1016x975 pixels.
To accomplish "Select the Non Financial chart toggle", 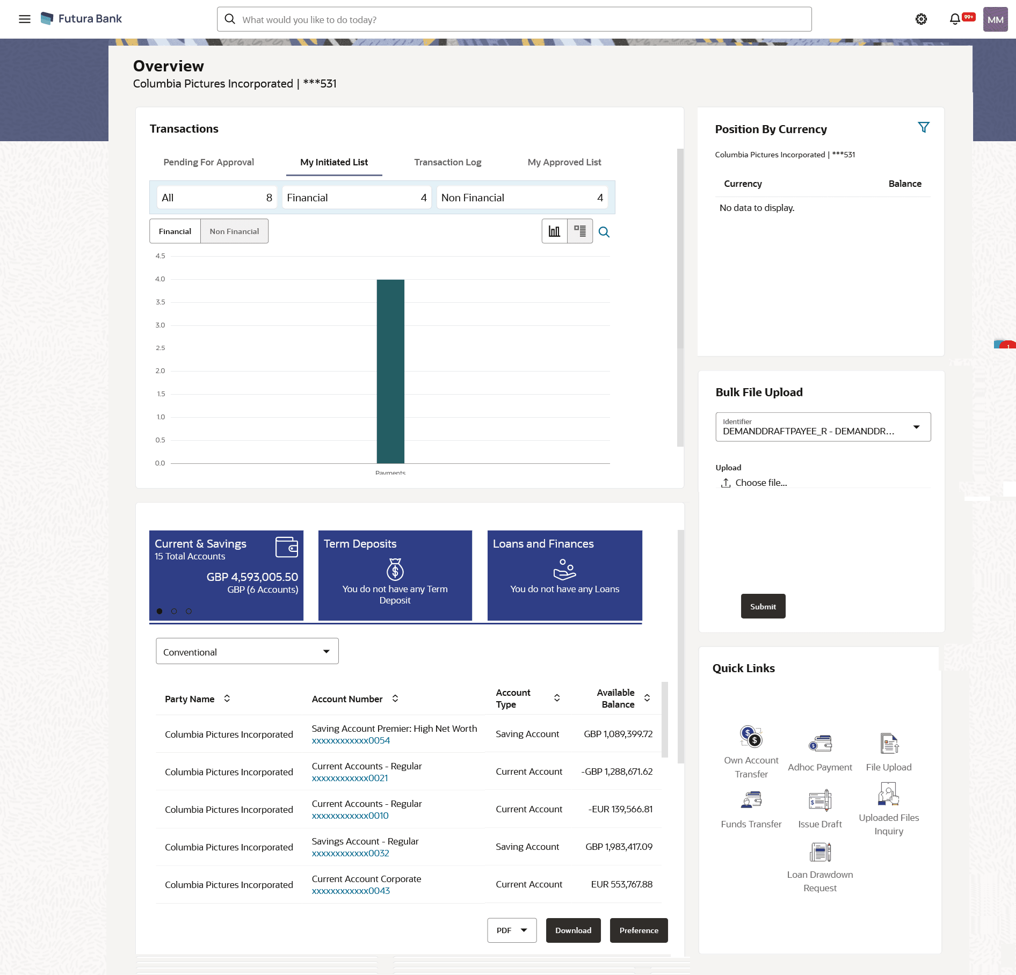I will [x=234, y=231].
